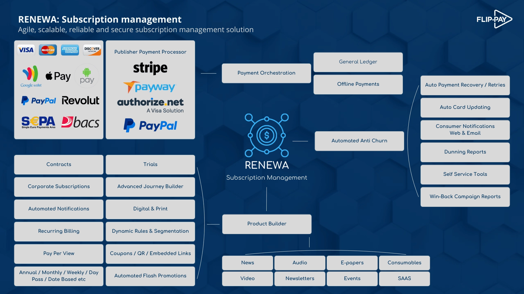Select the SAAS product box
524x294 pixels.
pyautogui.click(x=404, y=279)
